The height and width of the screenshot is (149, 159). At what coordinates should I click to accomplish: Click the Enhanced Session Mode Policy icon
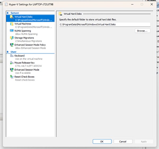[x=11, y=45]
